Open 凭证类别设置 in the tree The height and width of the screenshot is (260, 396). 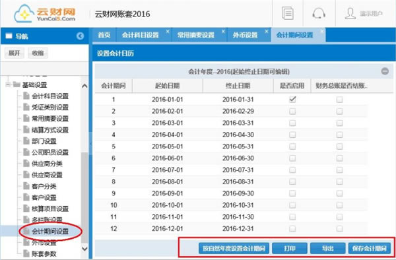[50, 108]
